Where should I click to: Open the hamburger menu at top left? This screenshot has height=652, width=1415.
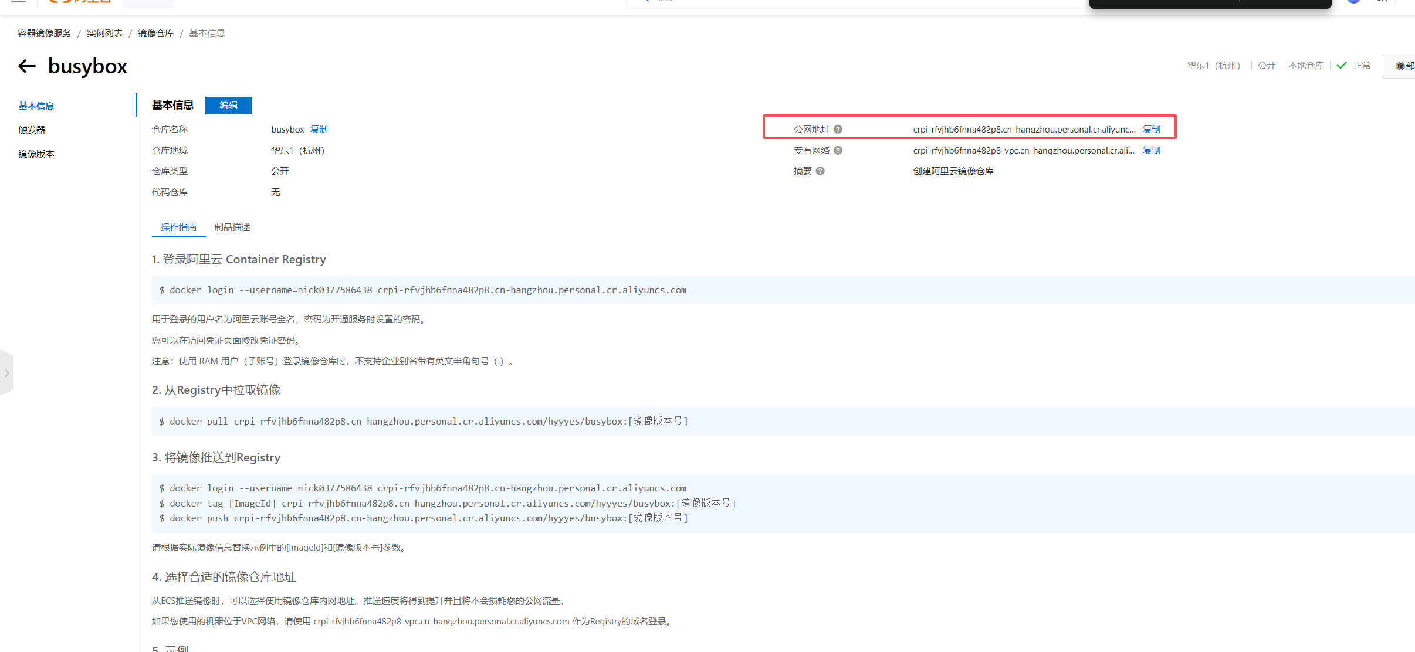[x=18, y=1]
